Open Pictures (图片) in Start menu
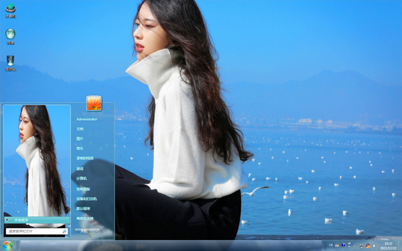The width and height of the screenshot is (402, 251). click(x=80, y=139)
